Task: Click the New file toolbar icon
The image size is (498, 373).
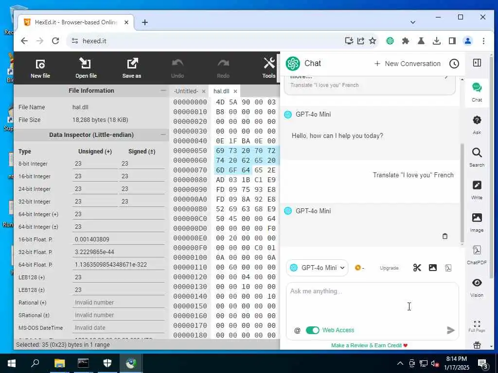Action: pos(40,68)
